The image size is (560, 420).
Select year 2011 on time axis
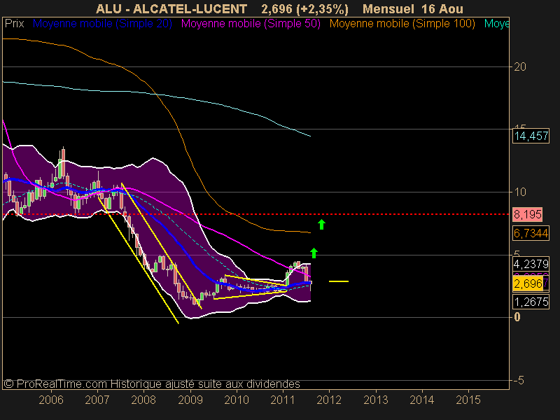[283, 400]
